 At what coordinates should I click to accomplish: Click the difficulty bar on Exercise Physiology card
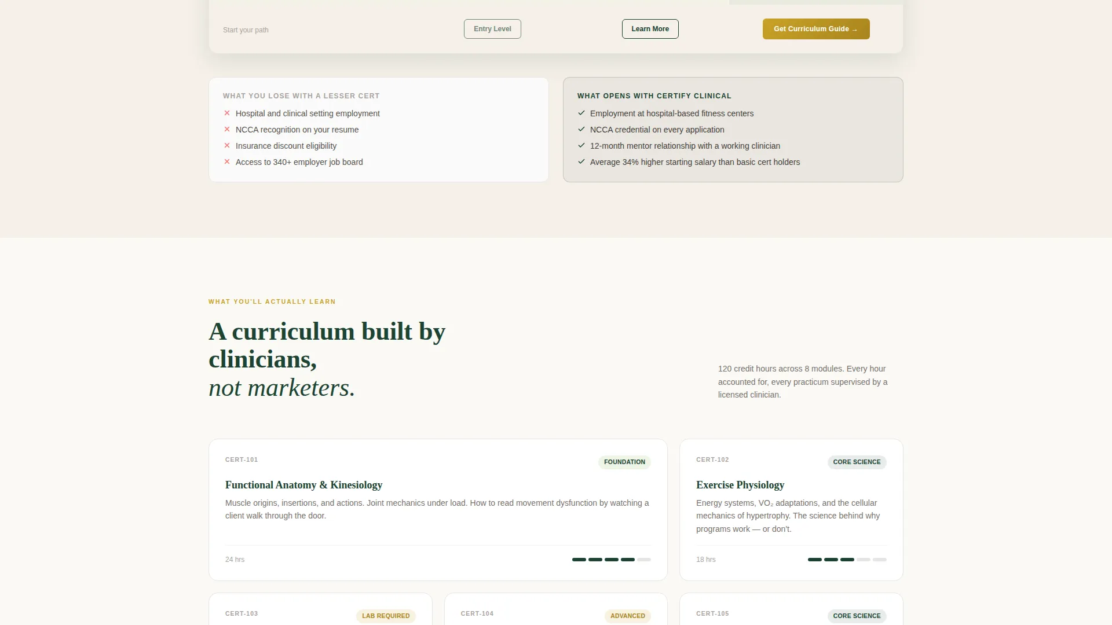click(847, 560)
